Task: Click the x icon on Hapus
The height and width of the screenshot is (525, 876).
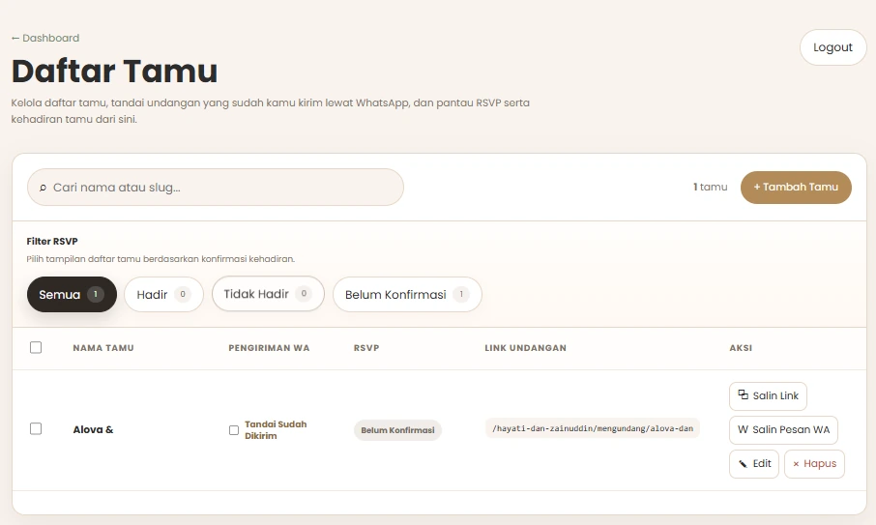Action: [x=796, y=463]
